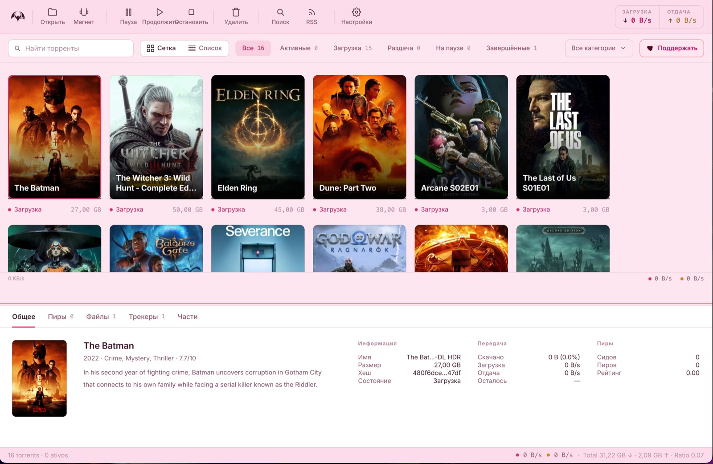Viewport: 713px width, 464px height.
Task: Show Активные torrents filter
Action: (299, 48)
